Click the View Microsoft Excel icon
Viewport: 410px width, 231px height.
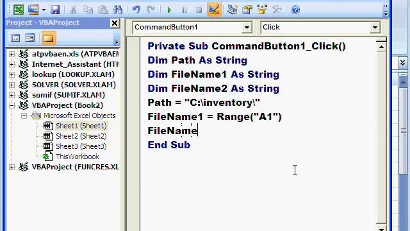19,10
